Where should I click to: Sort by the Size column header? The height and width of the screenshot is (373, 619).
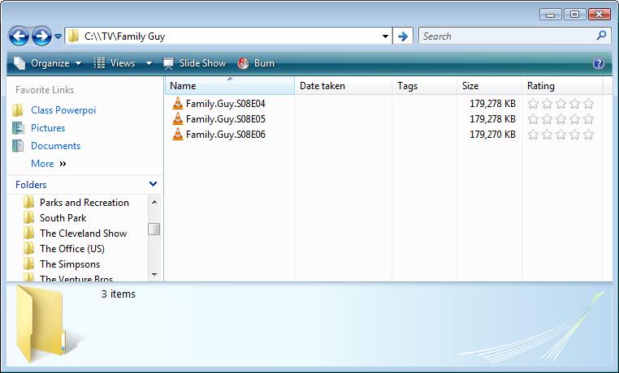[x=490, y=86]
